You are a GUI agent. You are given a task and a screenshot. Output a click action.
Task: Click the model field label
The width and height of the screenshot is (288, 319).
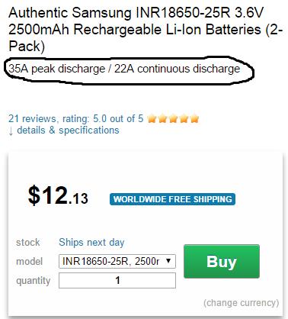(x=29, y=262)
